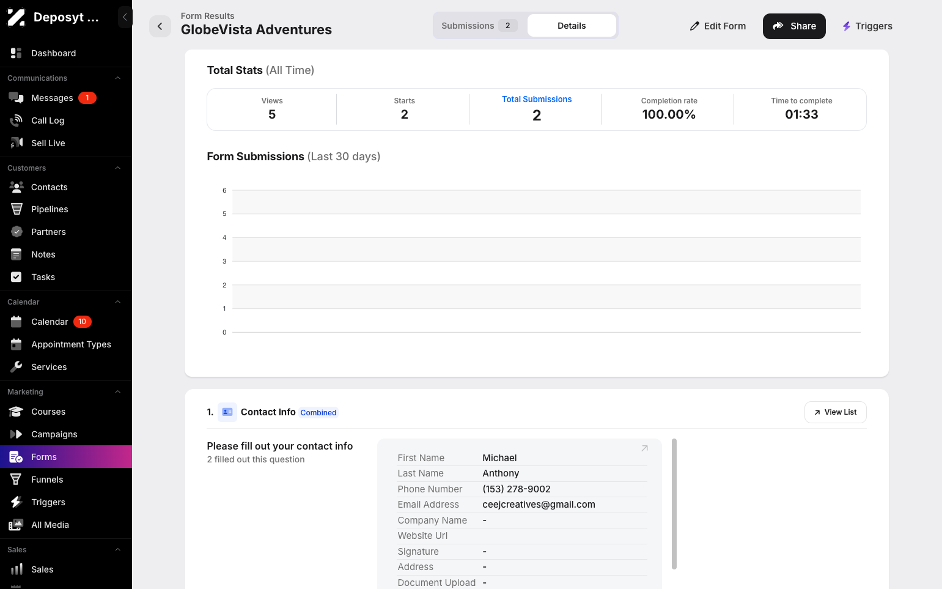
Task: Click the View List button
Action: (835, 412)
